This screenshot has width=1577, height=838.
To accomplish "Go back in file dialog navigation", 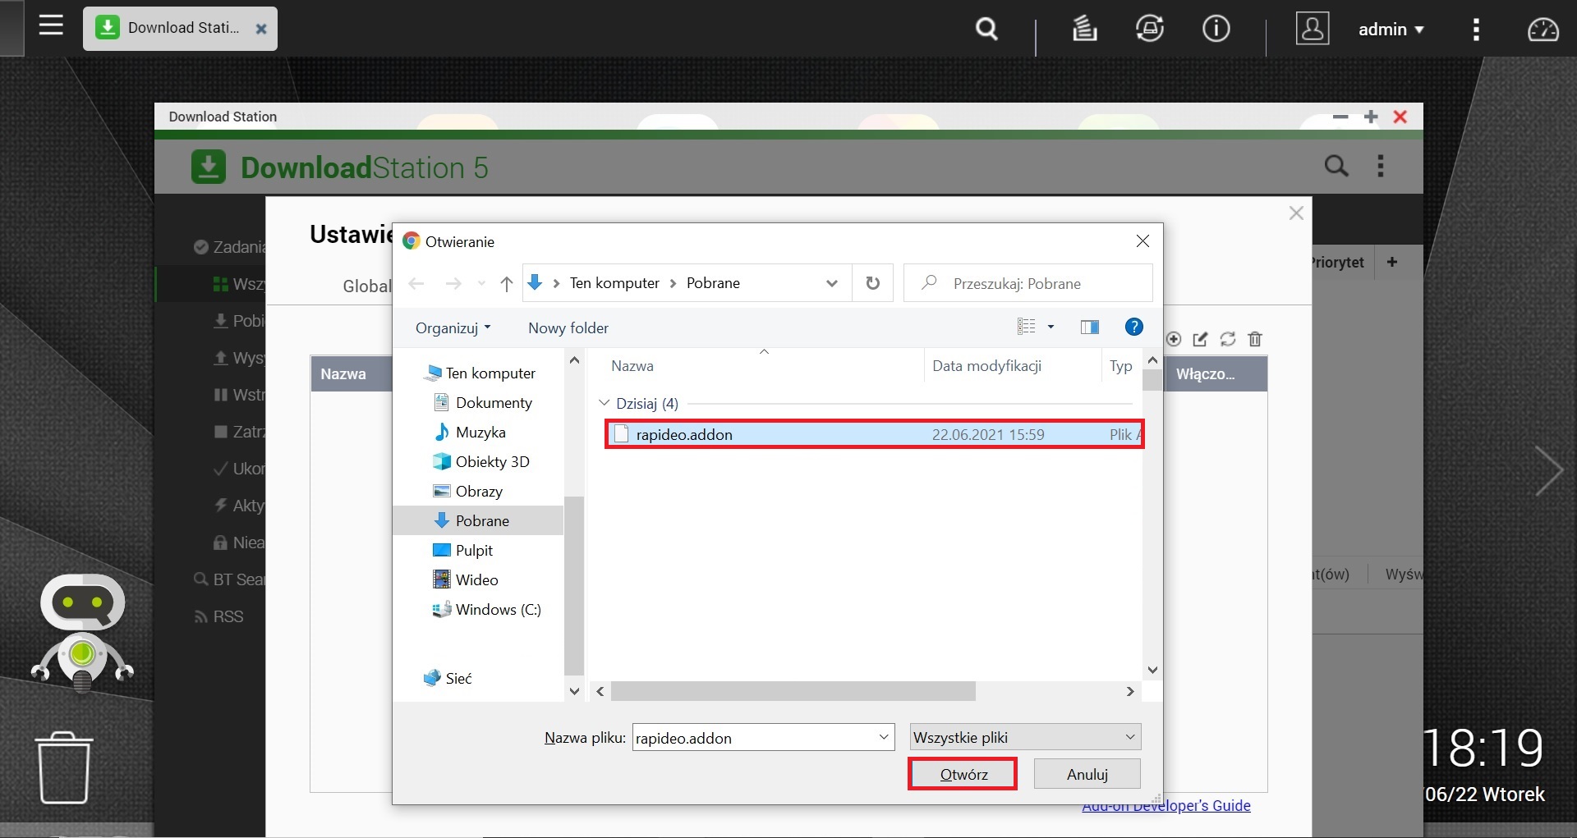I will (x=416, y=284).
